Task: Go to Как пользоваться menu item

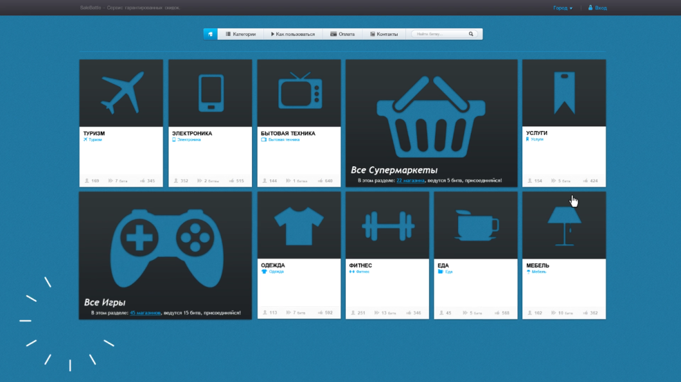Action: (x=292, y=34)
